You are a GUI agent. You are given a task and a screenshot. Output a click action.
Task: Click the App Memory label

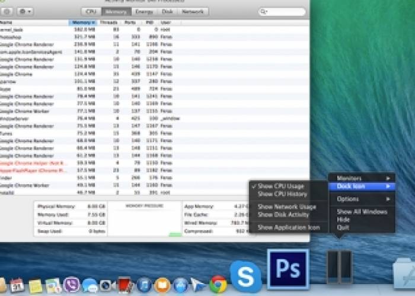click(199, 207)
